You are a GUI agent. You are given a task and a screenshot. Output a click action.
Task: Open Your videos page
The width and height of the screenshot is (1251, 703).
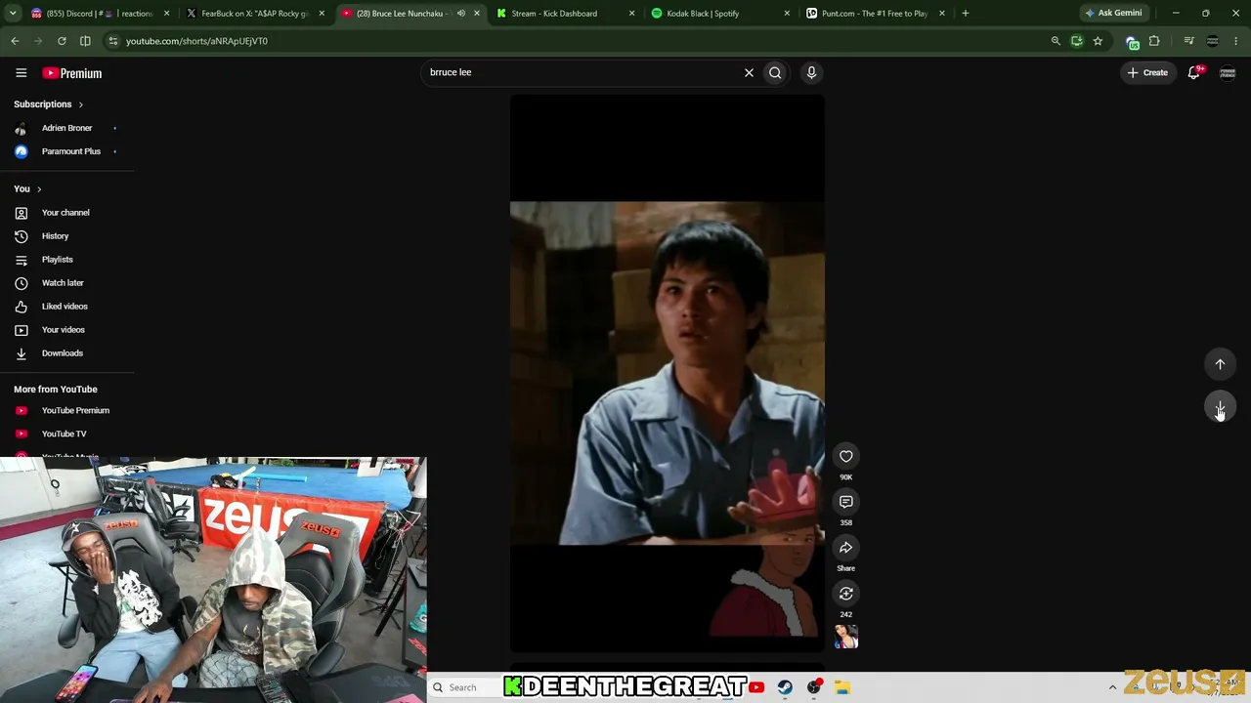(x=66, y=329)
